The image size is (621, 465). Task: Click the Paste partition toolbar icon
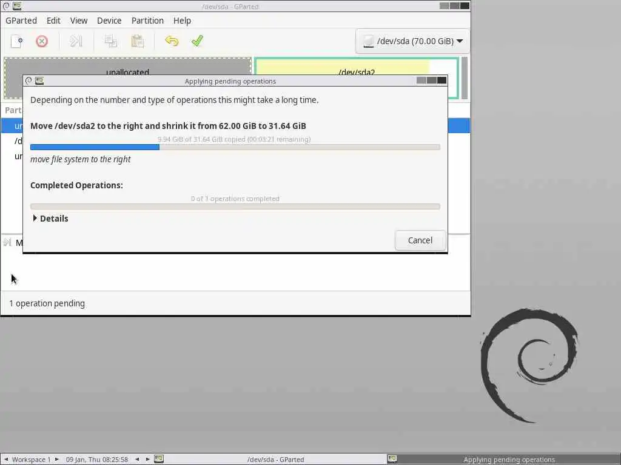point(138,41)
